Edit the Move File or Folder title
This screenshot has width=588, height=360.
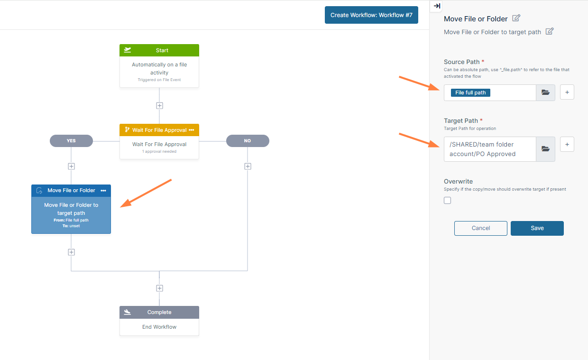516,18
